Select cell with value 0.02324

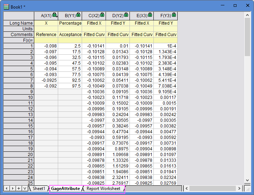[166, 177]
